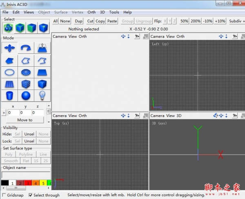This screenshot has width=245, height=199.
Task: Grow selection with the +10% button
Action: click(x=220, y=21)
